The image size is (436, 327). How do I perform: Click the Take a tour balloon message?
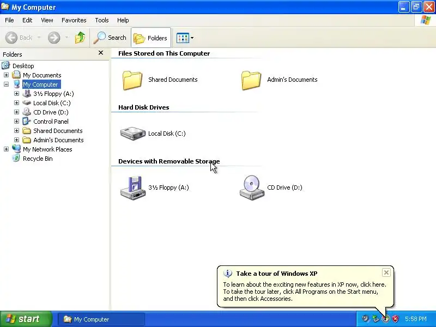305,292
